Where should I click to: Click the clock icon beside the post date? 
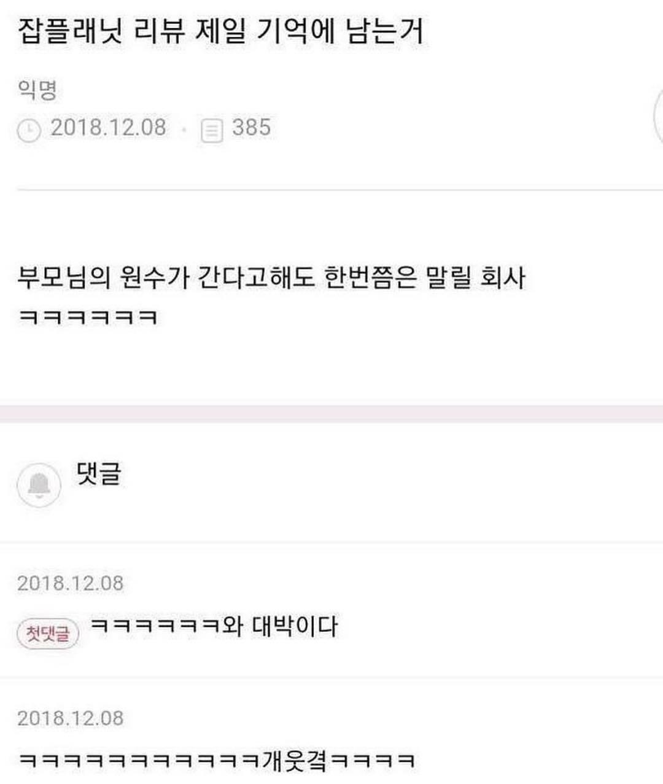[x=29, y=130]
